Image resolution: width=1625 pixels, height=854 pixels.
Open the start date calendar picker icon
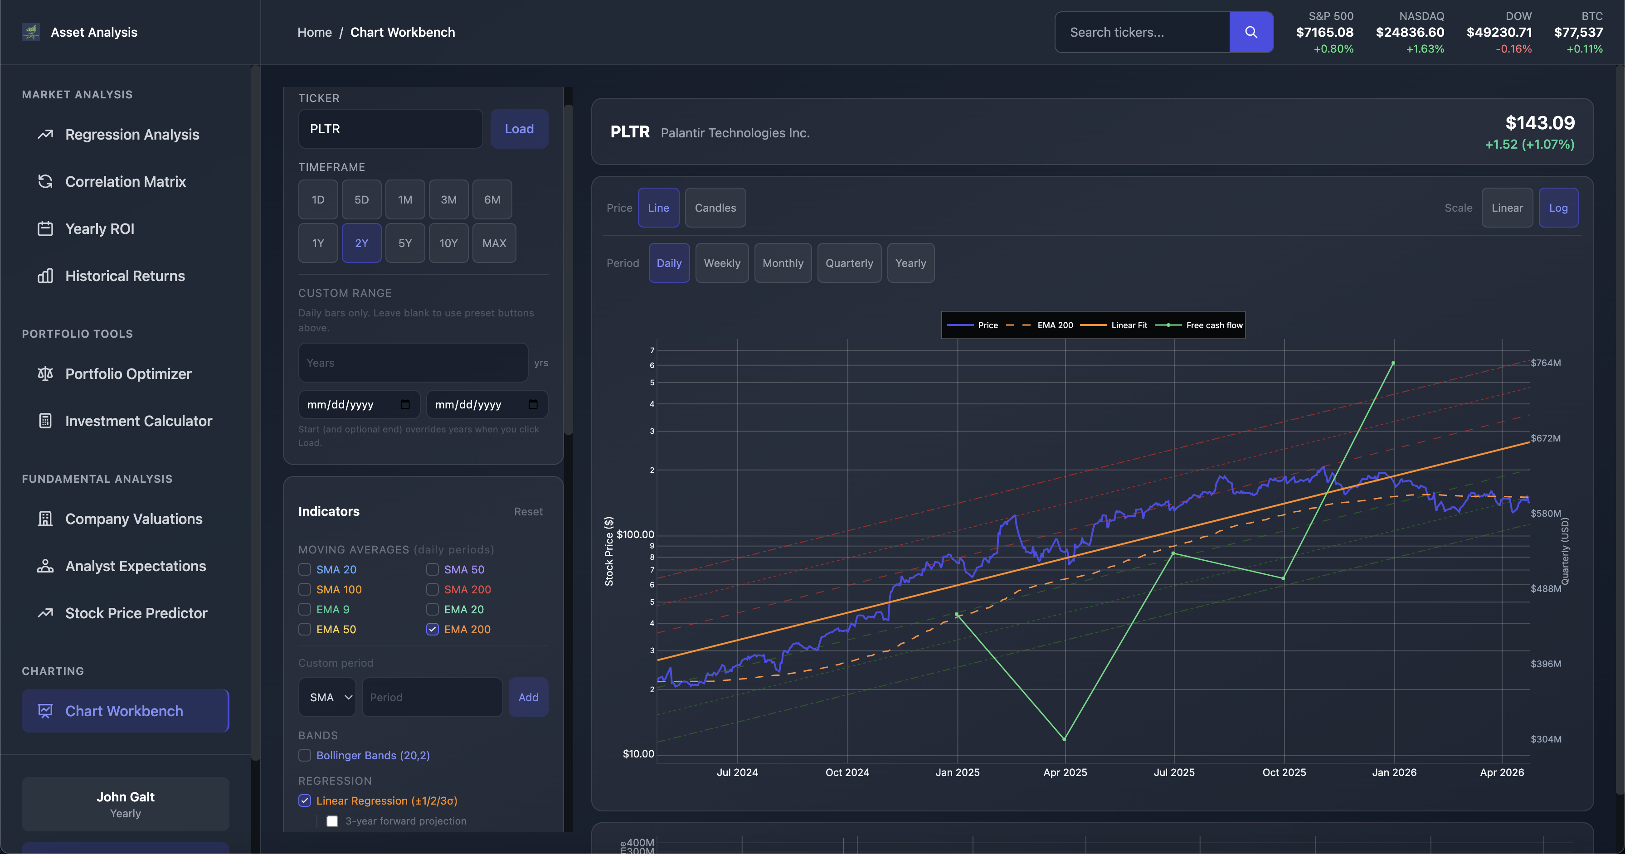pyautogui.click(x=406, y=404)
